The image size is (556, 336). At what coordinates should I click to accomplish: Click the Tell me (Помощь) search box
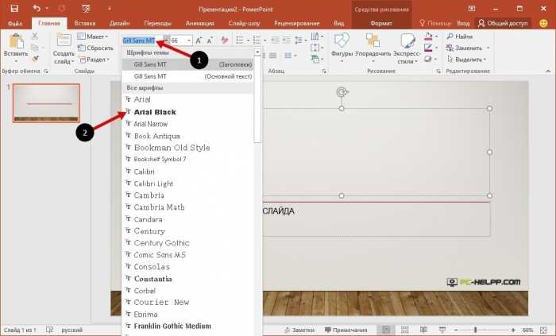(434, 23)
